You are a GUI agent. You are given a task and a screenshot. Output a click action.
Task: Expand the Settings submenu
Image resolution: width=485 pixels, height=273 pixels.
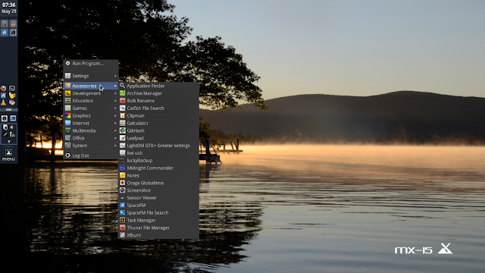pyautogui.click(x=91, y=76)
